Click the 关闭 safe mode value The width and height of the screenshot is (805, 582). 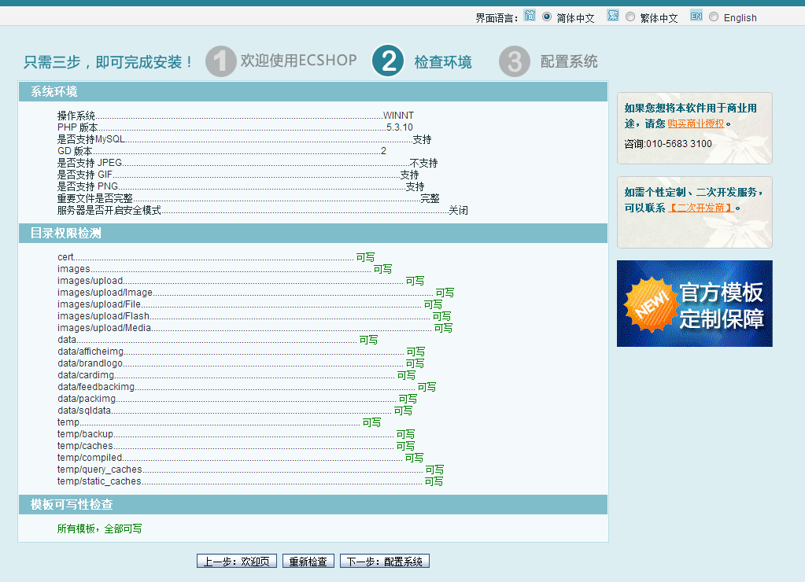point(459,211)
